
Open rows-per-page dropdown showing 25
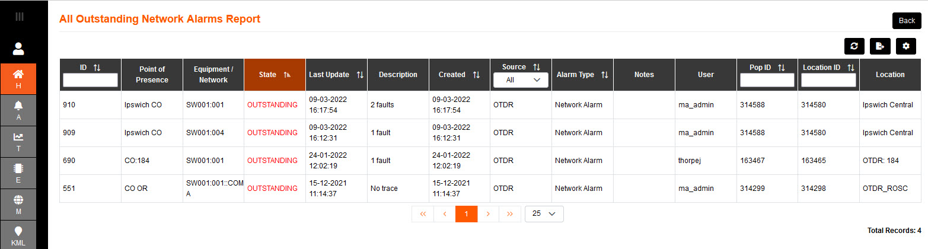[544, 214]
